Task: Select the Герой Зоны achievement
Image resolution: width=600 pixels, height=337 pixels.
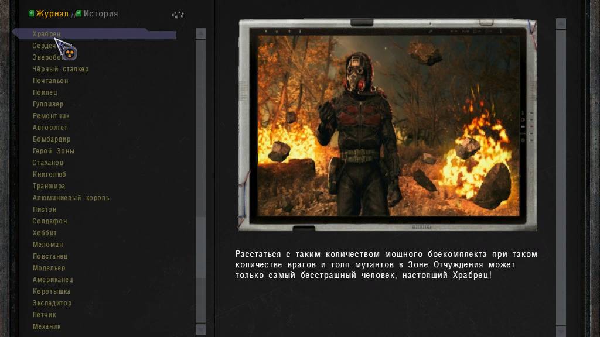Action: (x=53, y=151)
